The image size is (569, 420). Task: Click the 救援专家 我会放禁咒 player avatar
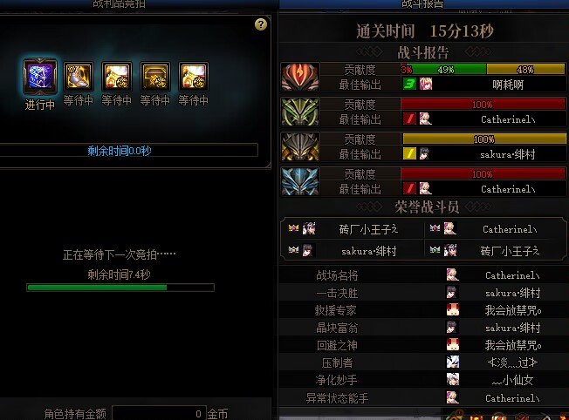click(452, 310)
